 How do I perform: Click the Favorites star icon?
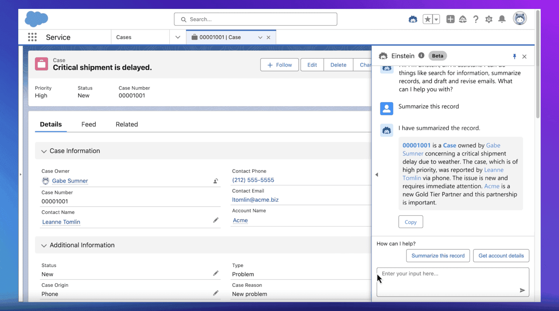(427, 19)
